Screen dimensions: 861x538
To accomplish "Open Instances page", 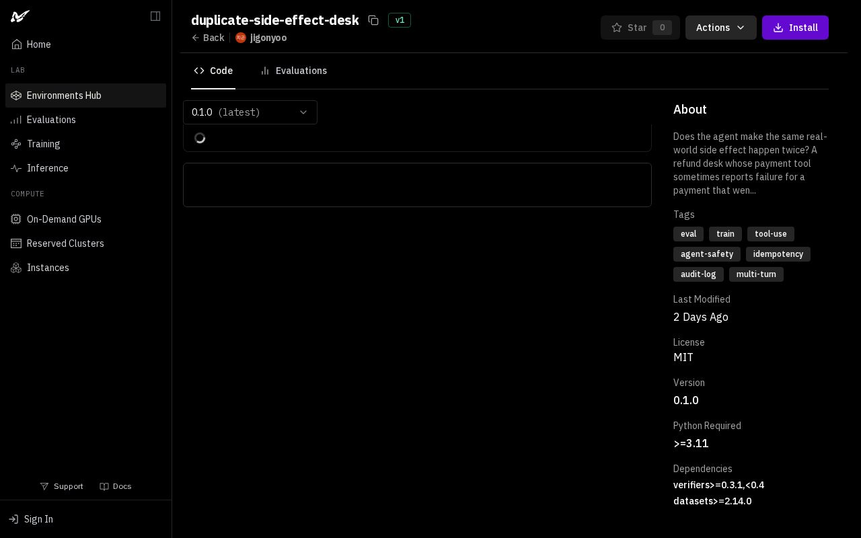I will [x=85, y=268].
